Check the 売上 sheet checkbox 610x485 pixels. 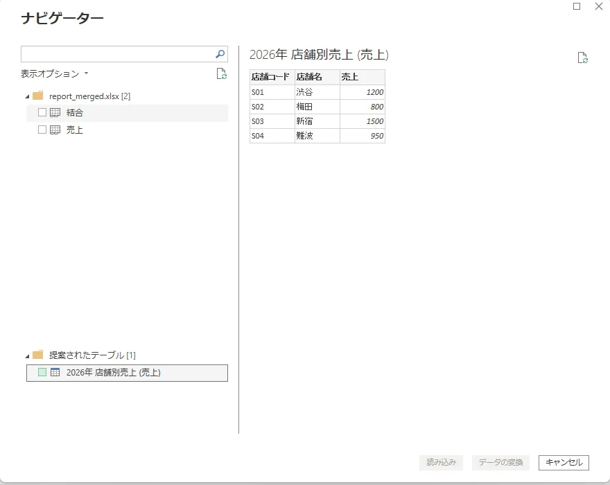click(x=42, y=130)
